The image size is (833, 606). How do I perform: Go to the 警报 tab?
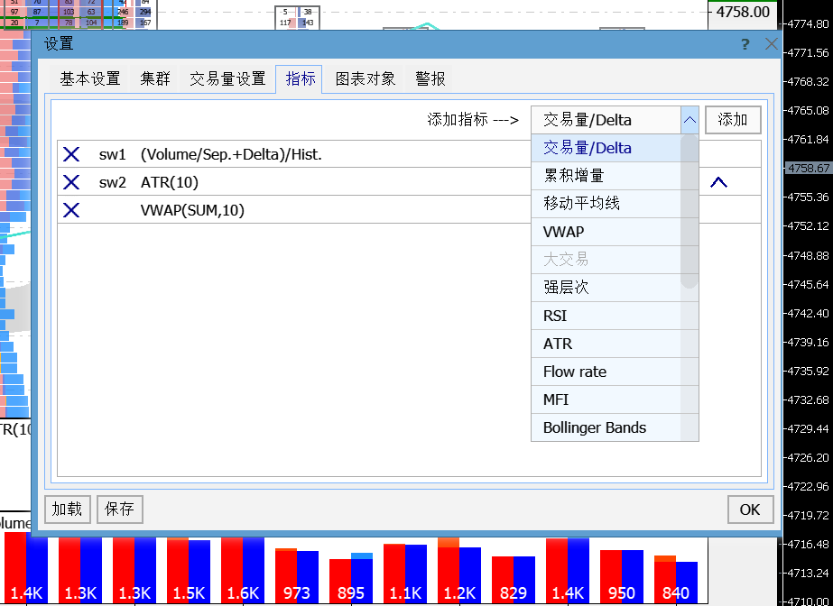(430, 79)
